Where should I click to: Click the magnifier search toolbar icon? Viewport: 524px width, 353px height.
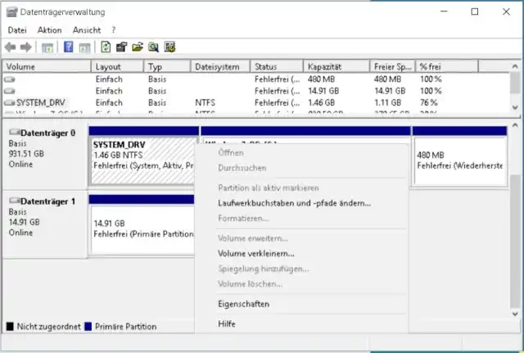pos(153,47)
